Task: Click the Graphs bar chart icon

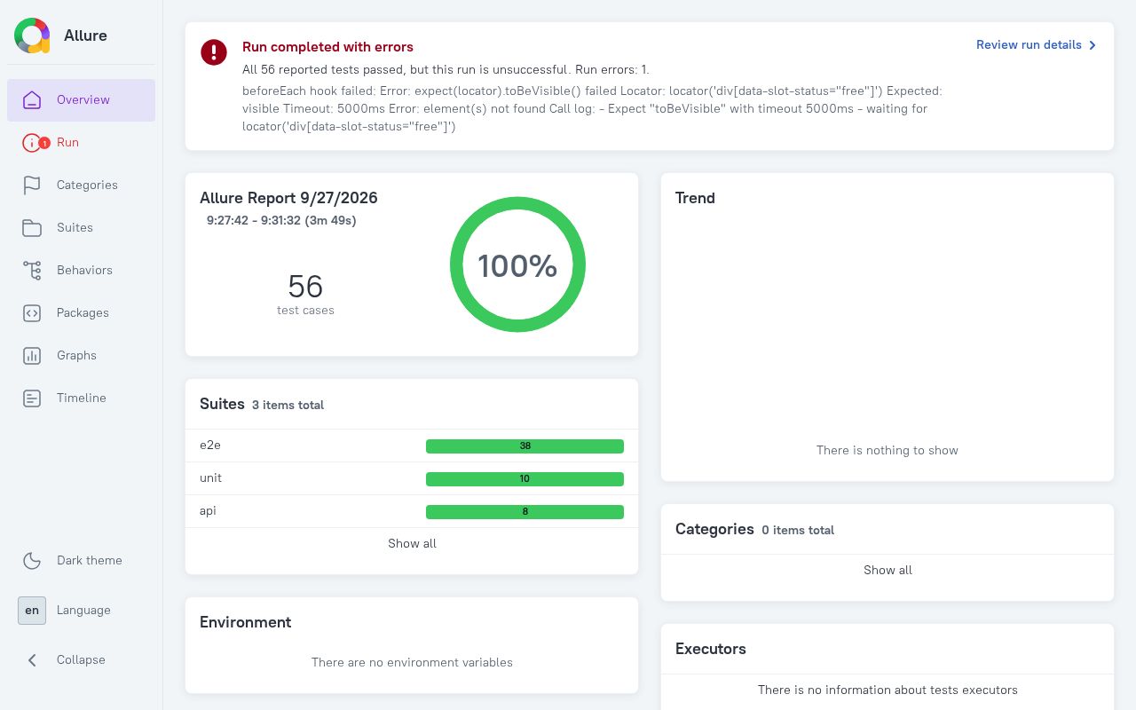Action: 32,356
